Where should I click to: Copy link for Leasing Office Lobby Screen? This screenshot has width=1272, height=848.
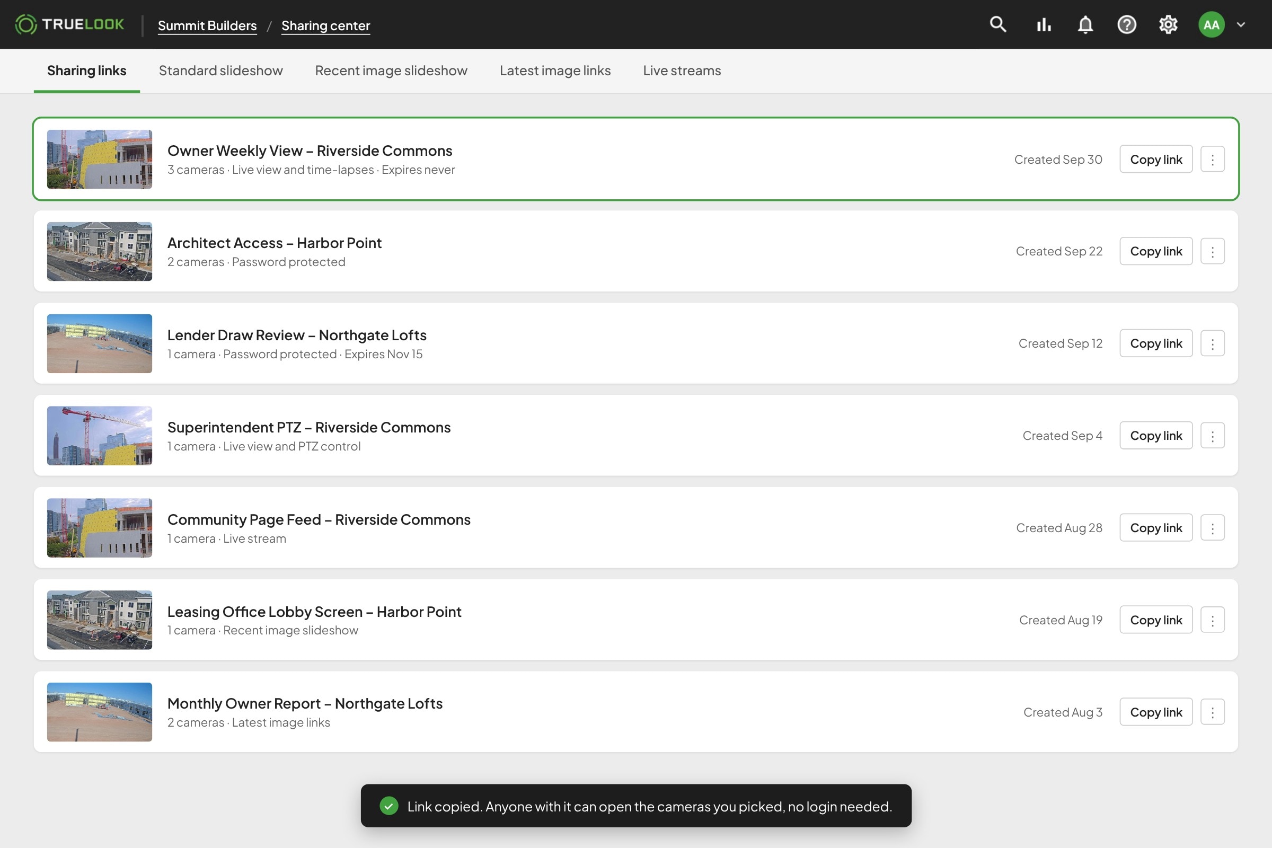(1156, 620)
